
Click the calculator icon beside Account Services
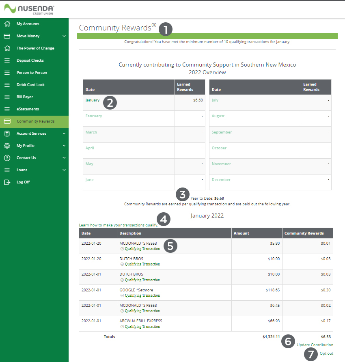(7, 134)
